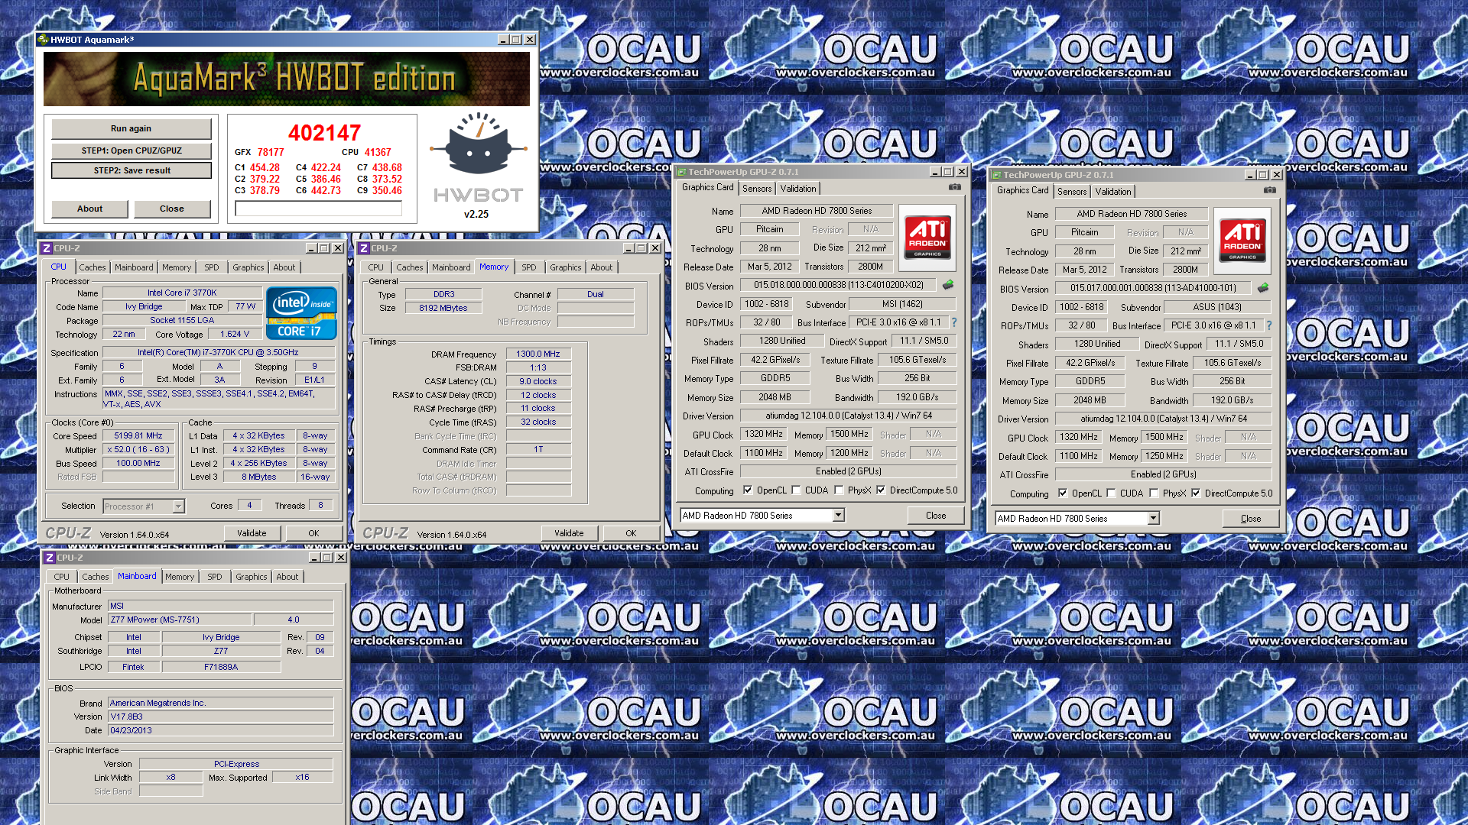1468x825 pixels.
Task: Toggle DirectCompute 5.0 checkbox in right GPU-Z
Action: (1196, 493)
